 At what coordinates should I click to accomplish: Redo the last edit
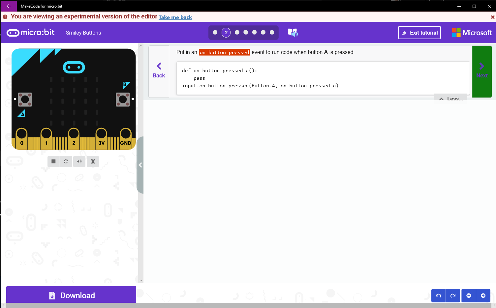click(x=453, y=295)
